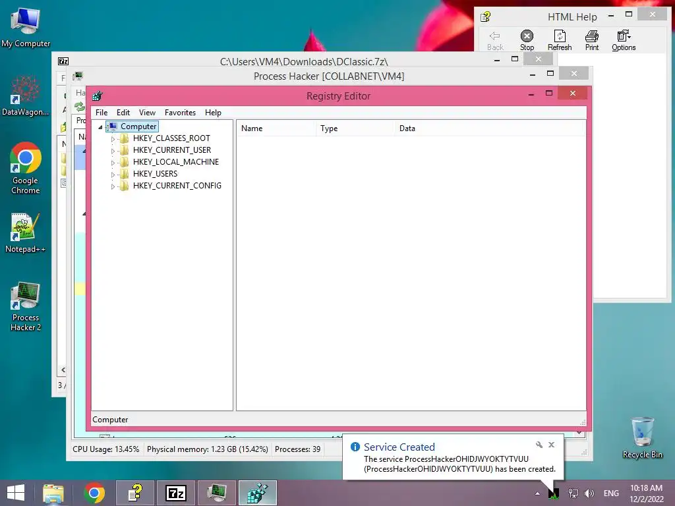Viewport: 675px width, 506px height.
Task: Open the Registry Editor File menu
Action: [102, 112]
